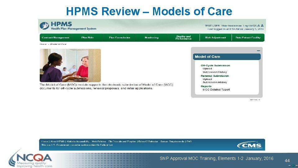Click the nurse and patient photo
Screen dimensions: 298x168
coord(70,66)
